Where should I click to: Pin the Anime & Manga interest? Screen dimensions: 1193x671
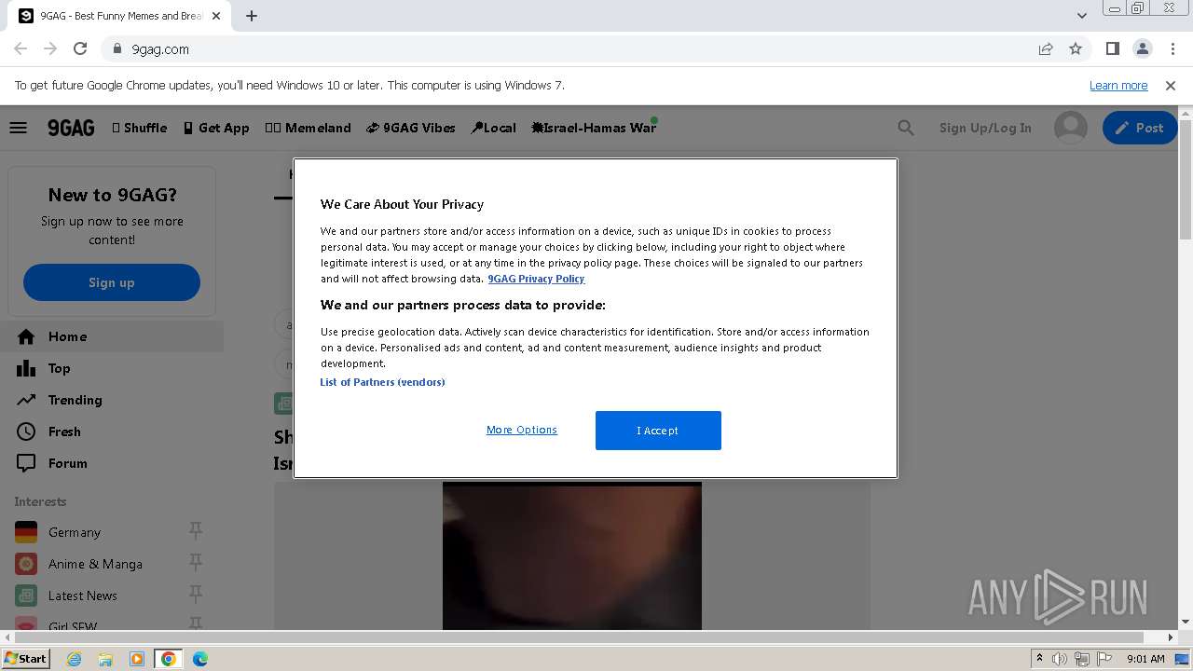pyautogui.click(x=196, y=563)
